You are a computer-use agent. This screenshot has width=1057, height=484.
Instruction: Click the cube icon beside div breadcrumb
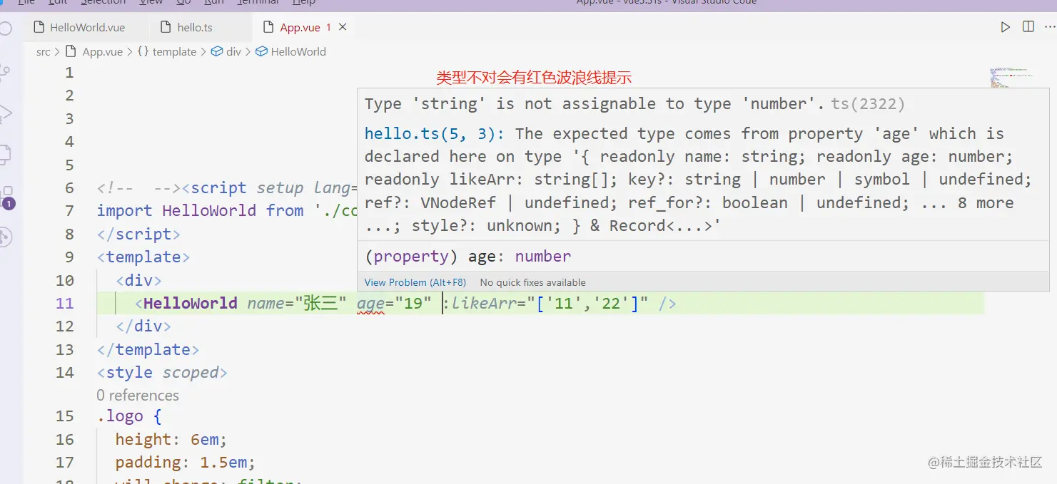point(217,51)
